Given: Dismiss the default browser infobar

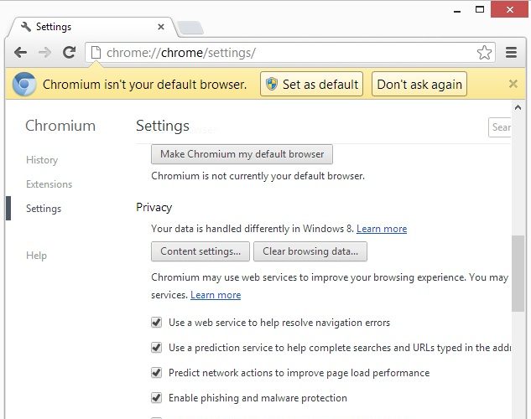Looking at the screenshot, I should click(x=513, y=84).
